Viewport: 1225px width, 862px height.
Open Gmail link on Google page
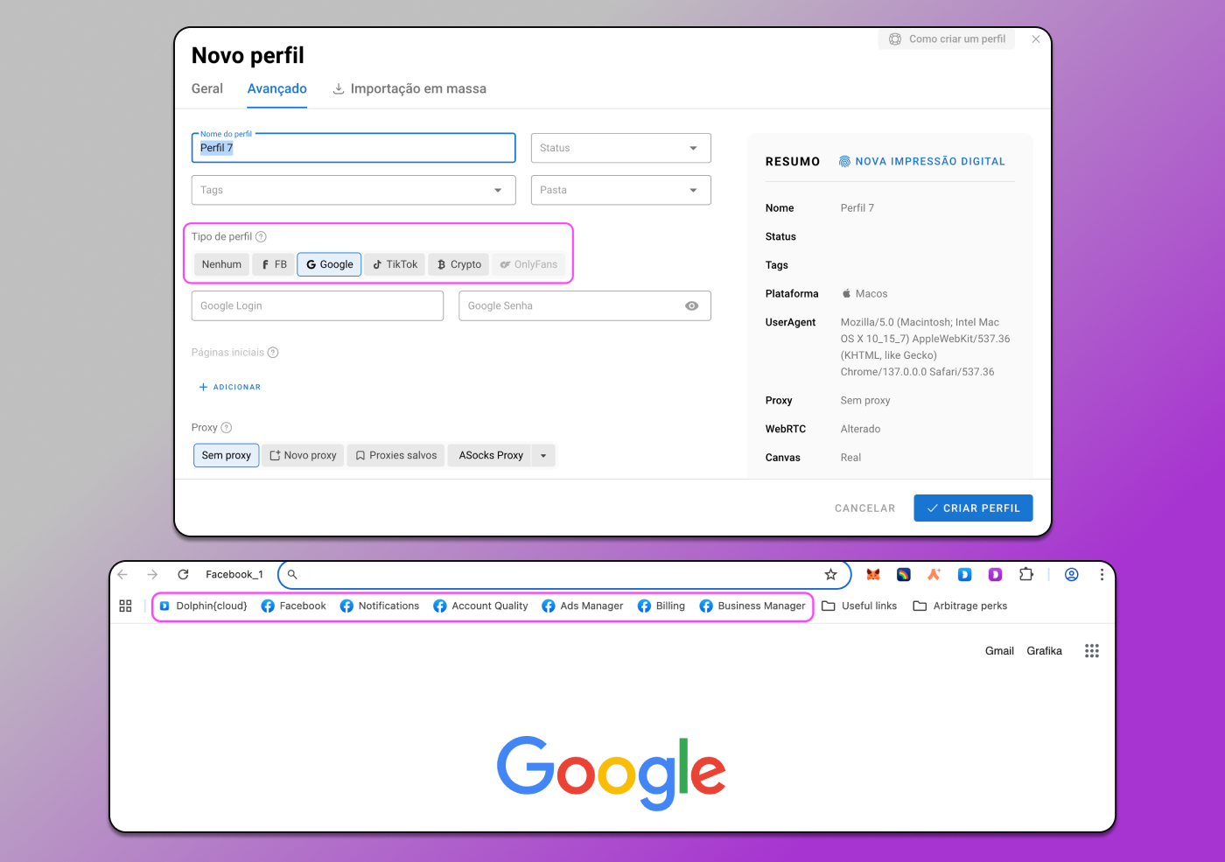(999, 651)
